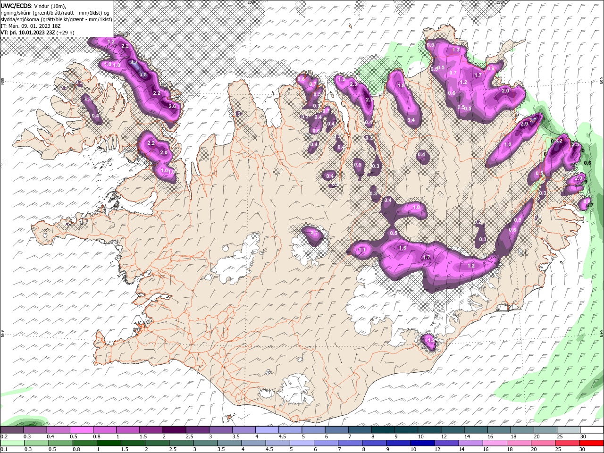Click the '3.7' precipitation value in the east

click(x=534, y=120)
